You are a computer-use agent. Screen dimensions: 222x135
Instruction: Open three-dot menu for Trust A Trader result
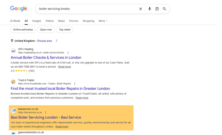coord(75,84)
